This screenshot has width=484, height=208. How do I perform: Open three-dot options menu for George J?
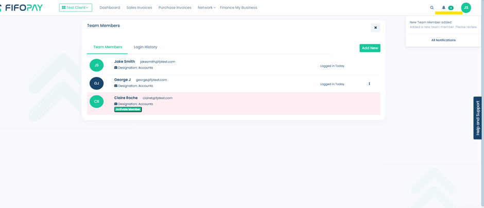(369, 84)
